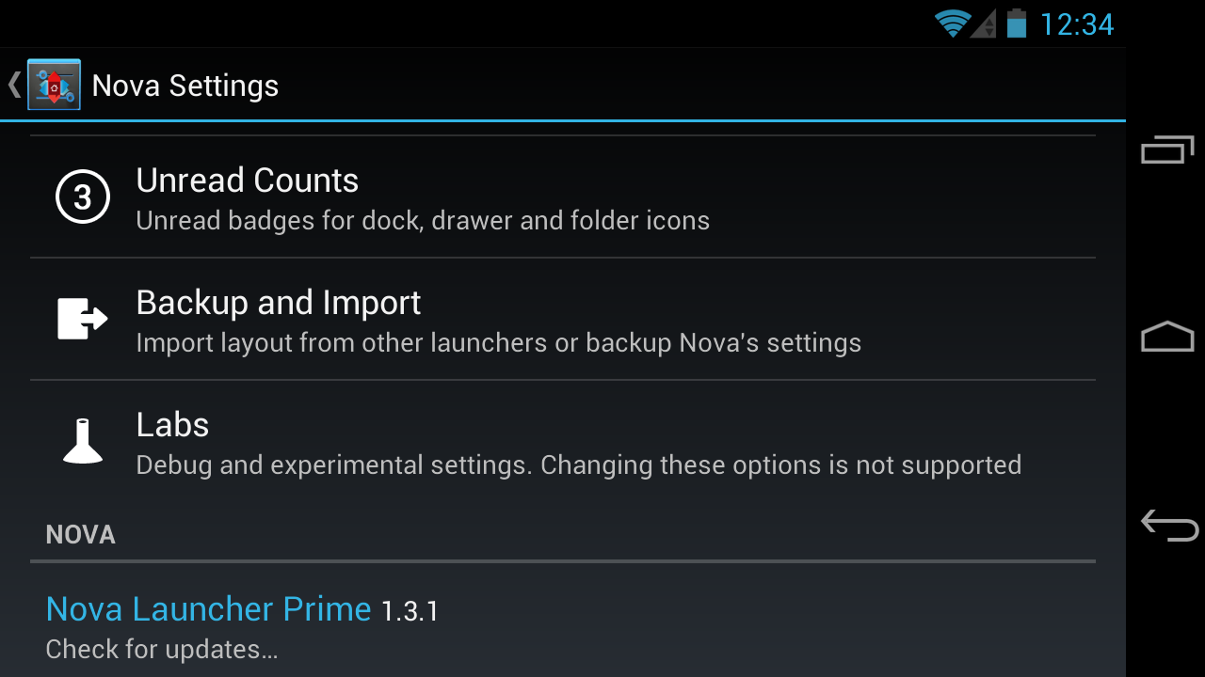This screenshot has width=1205, height=677.
Task: Tap the Unread Counts circled 3 icon
Action: tap(83, 197)
